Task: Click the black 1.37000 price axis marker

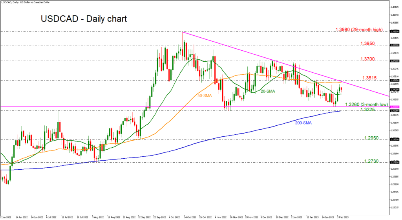Action: pyautogui.click(x=394, y=61)
